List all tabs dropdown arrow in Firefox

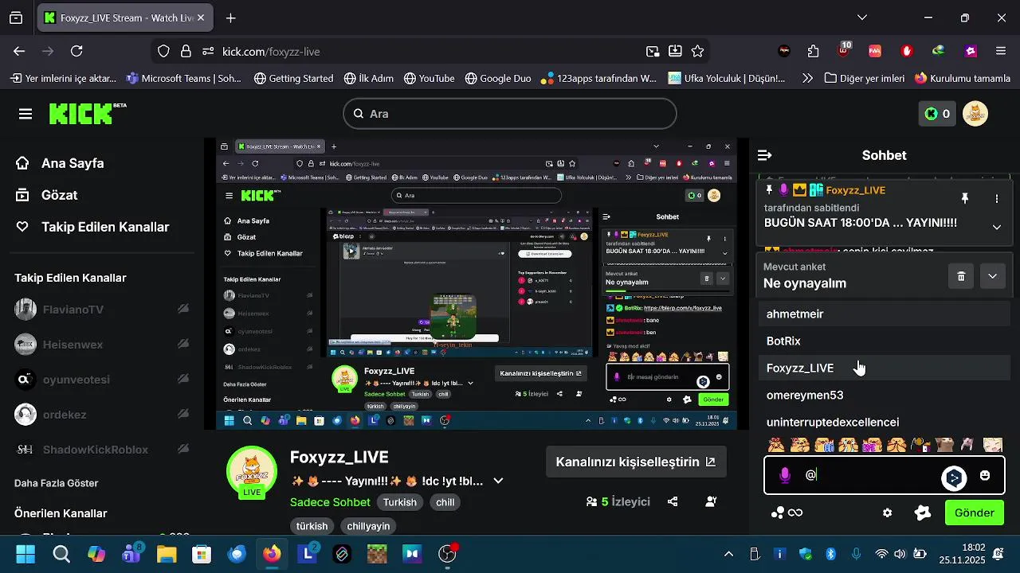click(861, 18)
